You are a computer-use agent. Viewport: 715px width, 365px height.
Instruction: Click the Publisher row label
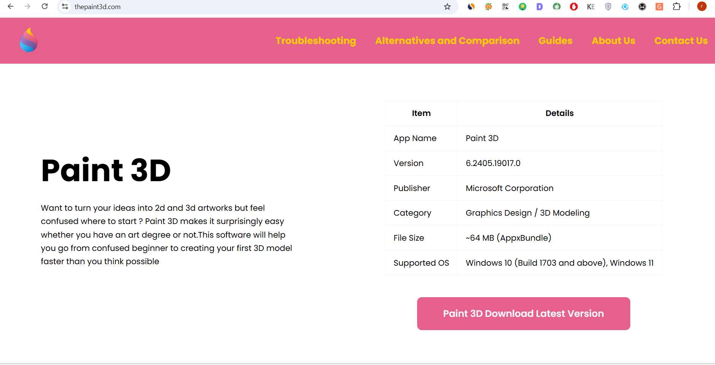pyautogui.click(x=412, y=188)
